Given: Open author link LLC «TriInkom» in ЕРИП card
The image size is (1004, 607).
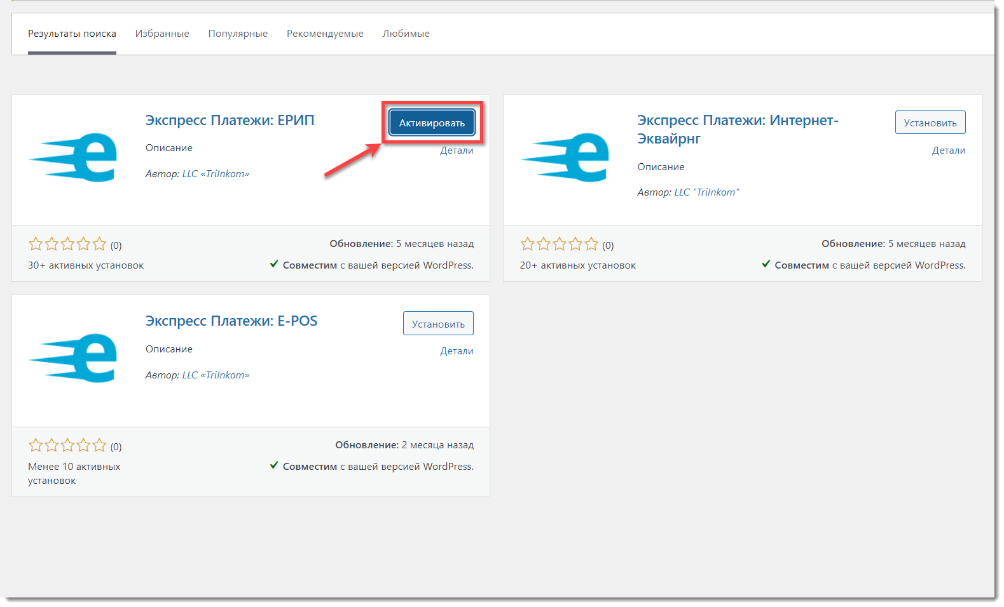Looking at the screenshot, I should click(216, 174).
